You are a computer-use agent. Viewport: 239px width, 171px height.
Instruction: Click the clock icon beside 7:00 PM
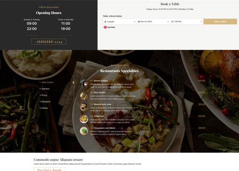[x=172, y=22]
